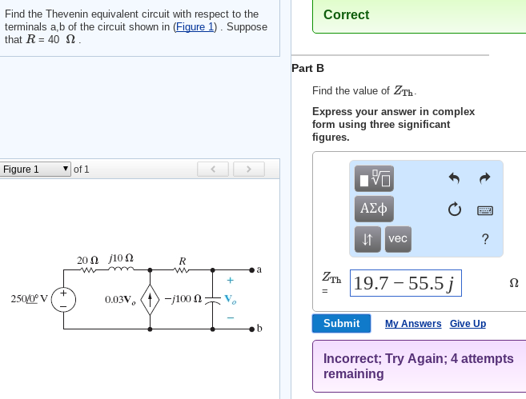Reset the answer with circular arrow
526x399 pixels.
(x=455, y=209)
